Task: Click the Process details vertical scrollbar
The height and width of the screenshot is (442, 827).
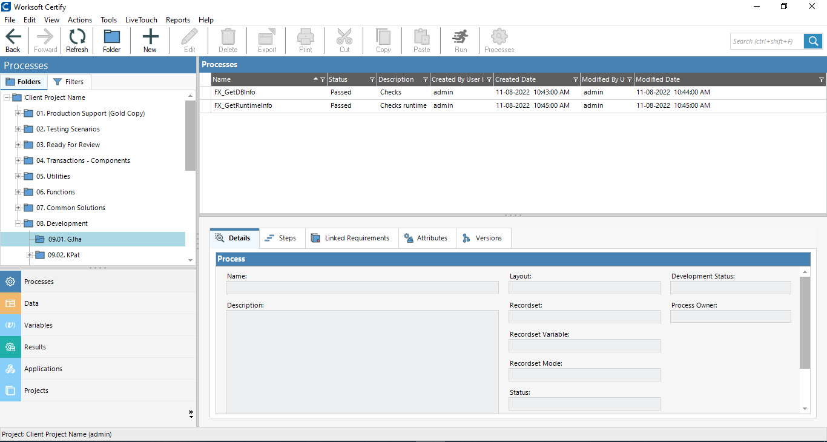Action: tap(805, 323)
